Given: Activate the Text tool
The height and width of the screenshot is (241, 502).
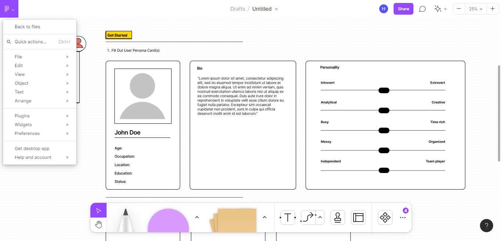Looking at the screenshot, I should click(x=288, y=217).
